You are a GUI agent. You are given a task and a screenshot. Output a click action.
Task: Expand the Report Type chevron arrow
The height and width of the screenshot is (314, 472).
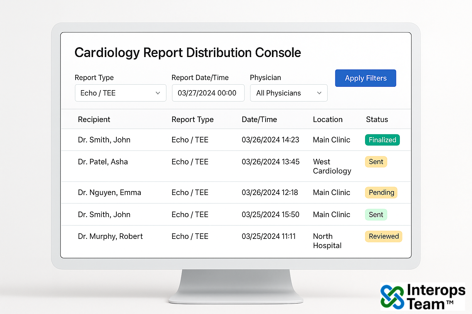point(158,93)
